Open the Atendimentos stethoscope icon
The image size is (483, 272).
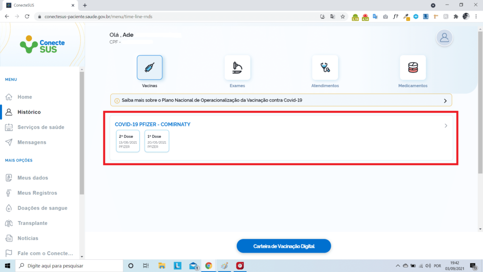tap(325, 68)
